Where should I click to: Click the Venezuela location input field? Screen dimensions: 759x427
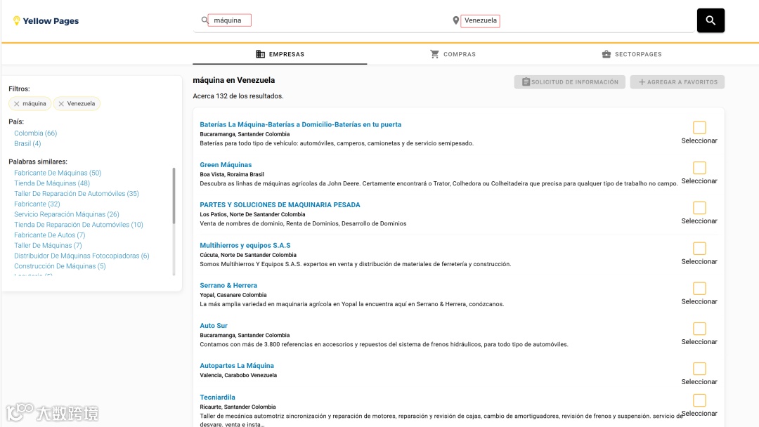coord(480,21)
